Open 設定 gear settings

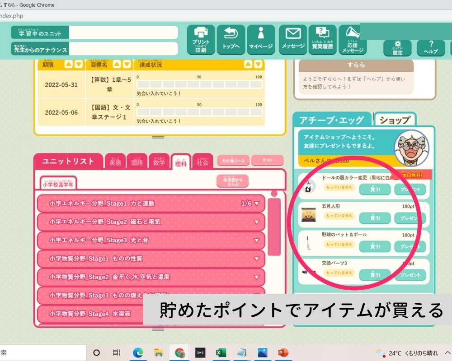(x=397, y=48)
